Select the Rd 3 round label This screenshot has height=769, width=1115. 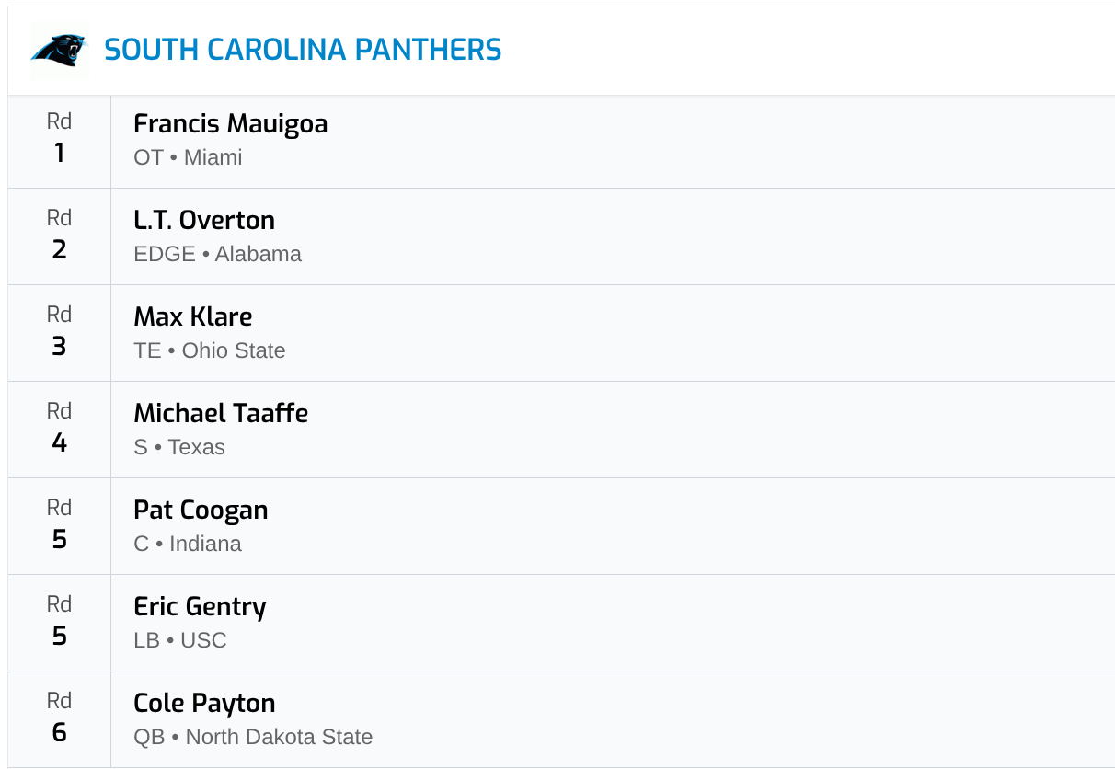59,332
